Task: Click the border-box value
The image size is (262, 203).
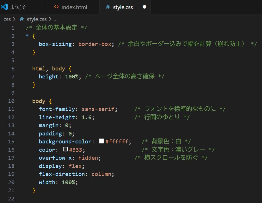Action: (x=95, y=44)
